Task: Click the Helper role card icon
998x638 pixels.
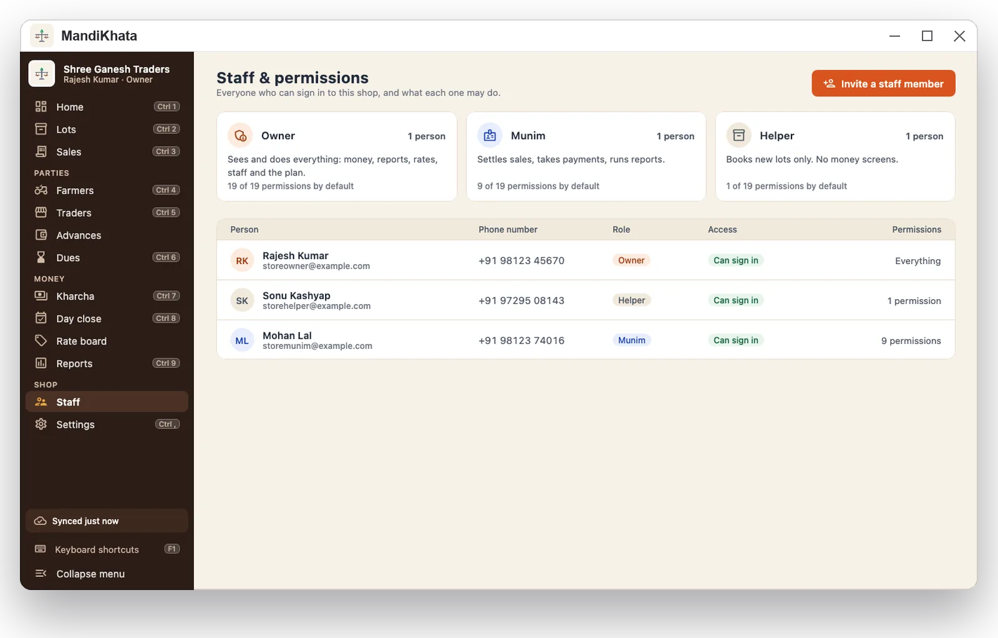Action: pos(739,135)
